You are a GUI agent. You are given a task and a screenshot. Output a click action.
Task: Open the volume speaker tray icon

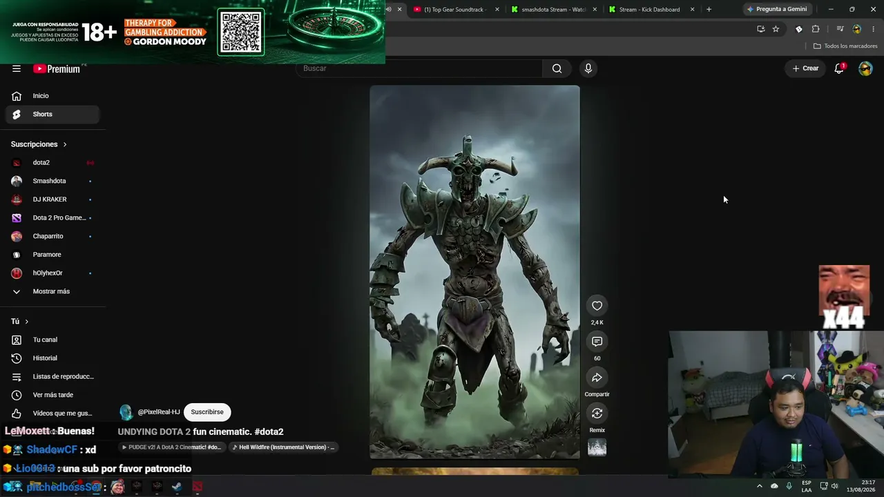point(834,486)
